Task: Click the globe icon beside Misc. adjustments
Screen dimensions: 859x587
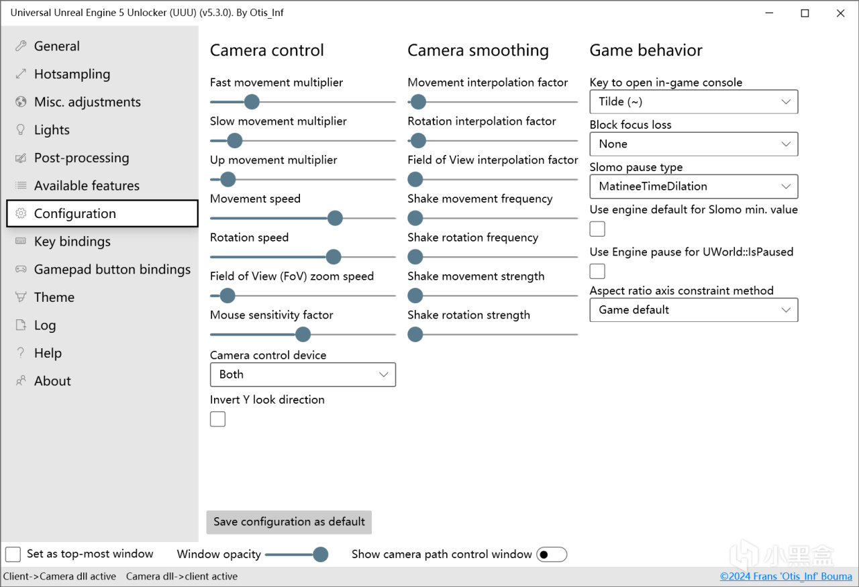Action: [x=21, y=102]
